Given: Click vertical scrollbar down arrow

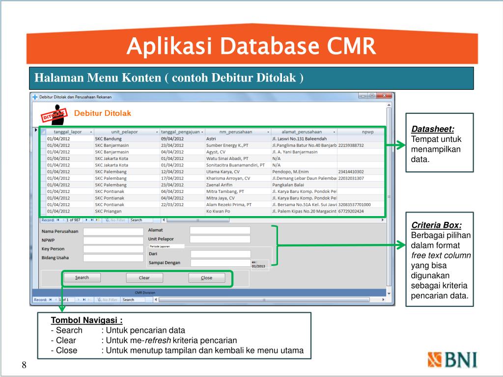Looking at the screenshot, I should (389, 294).
